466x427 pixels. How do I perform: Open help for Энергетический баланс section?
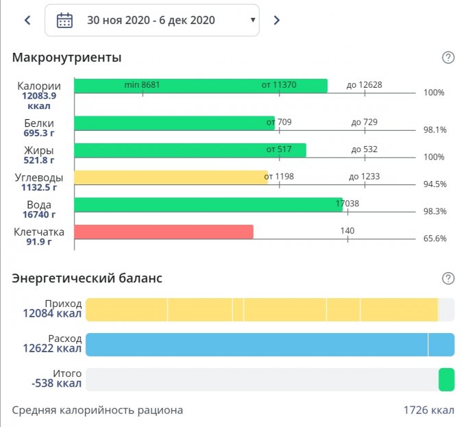click(x=448, y=278)
